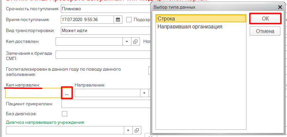Click open-form icon beside Кем доставлен
The height and width of the screenshot is (137, 287).
click(x=135, y=42)
